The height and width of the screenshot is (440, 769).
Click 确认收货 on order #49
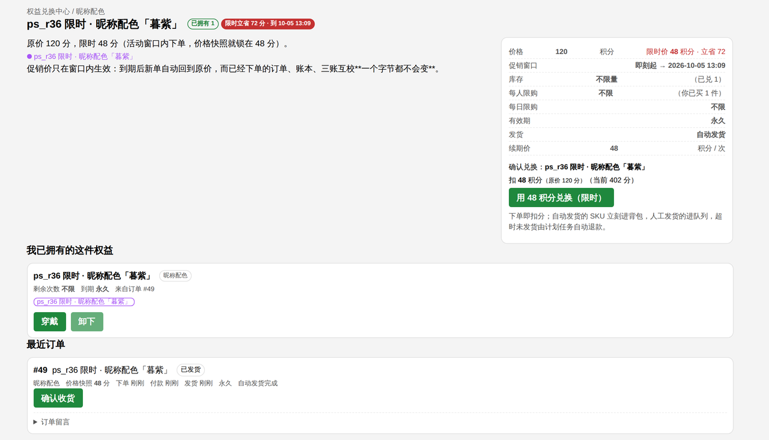coord(58,398)
